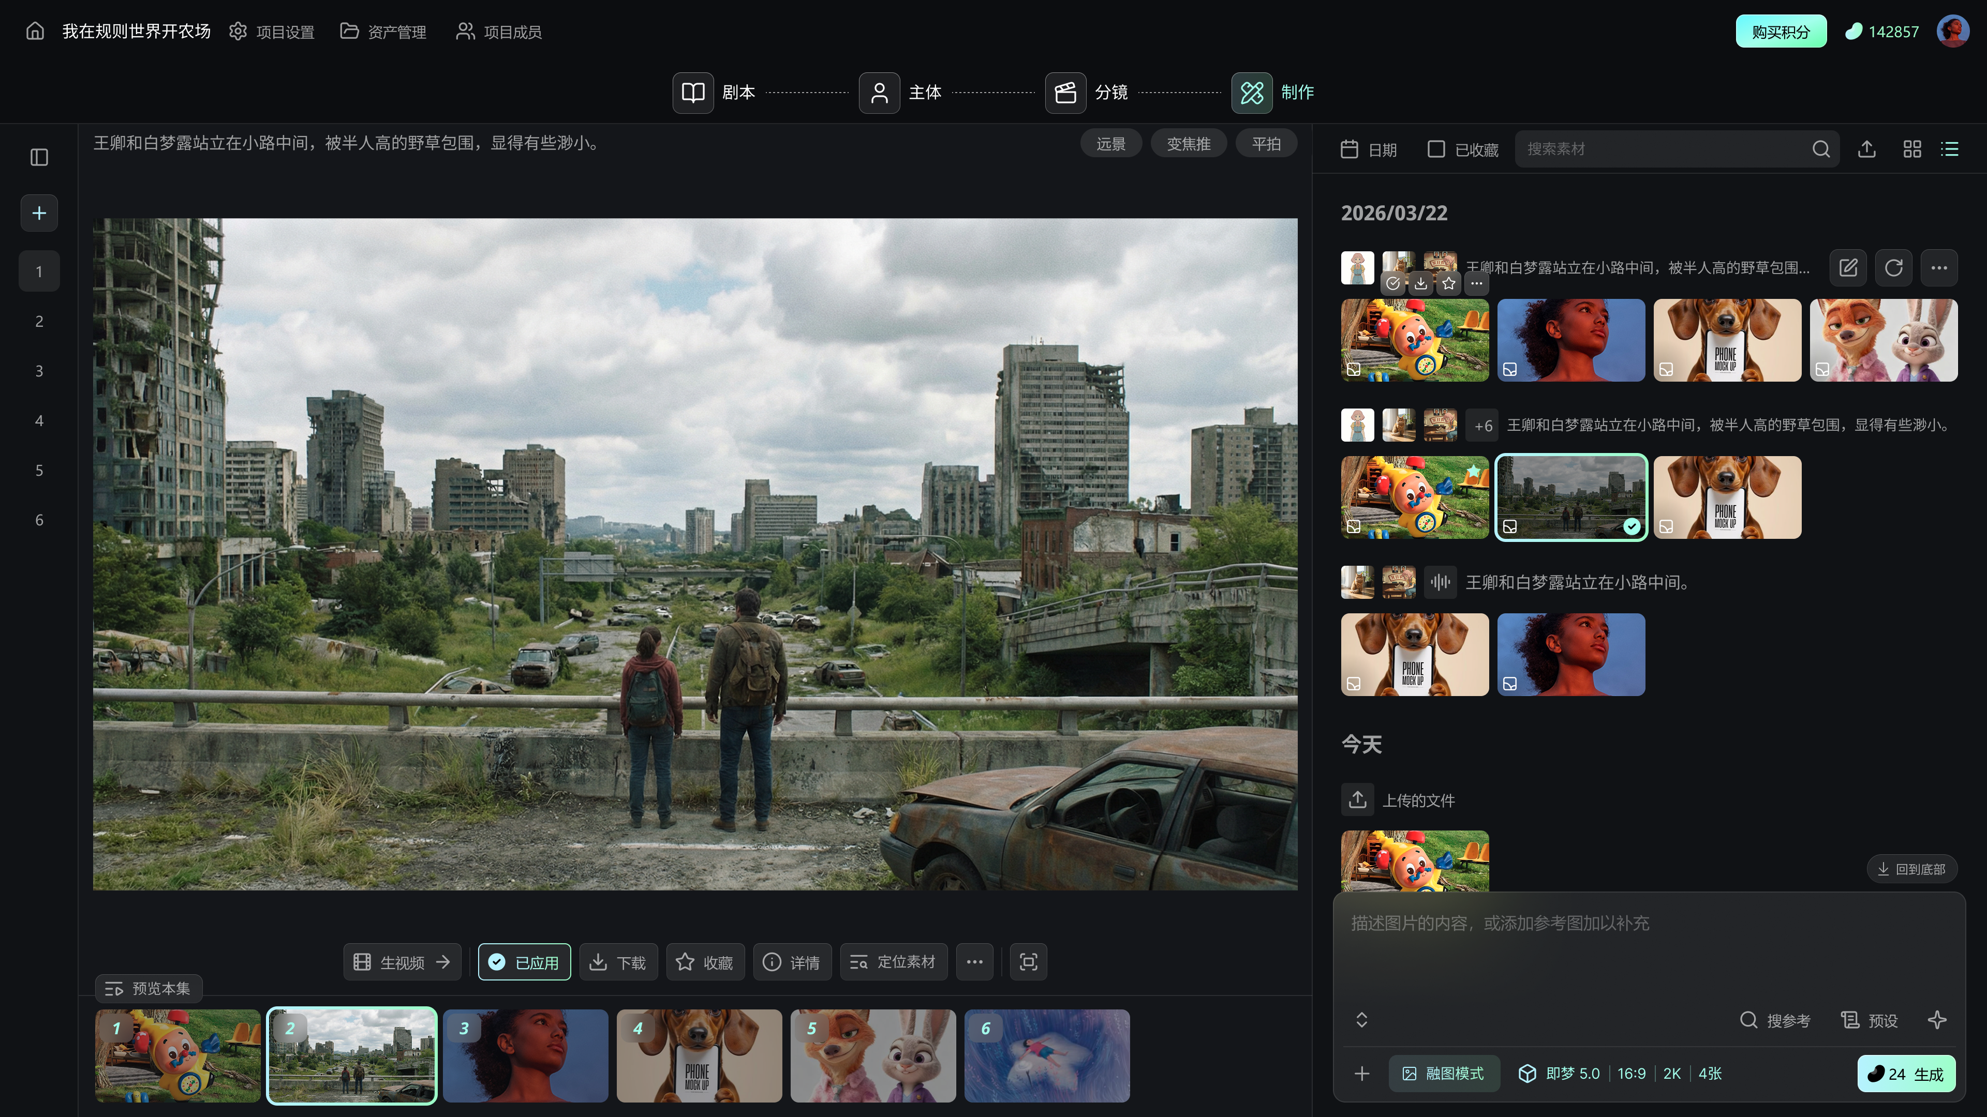Click 预览本集 preview episode
Image resolution: width=1987 pixels, height=1117 pixels.
tap(148, 988)
